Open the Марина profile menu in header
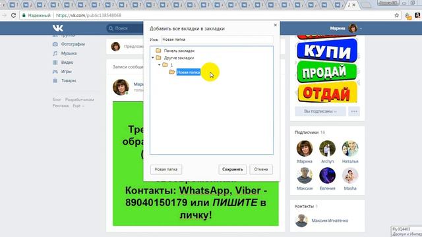 click(346, 28)
